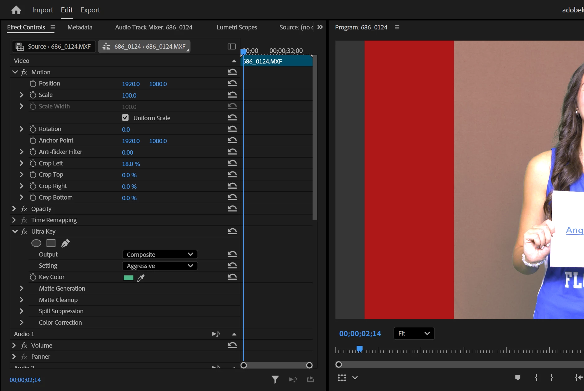Click Effect Controls timecode 00;00;02;14
The height and width of the screenshot is (391, 584).
[25, 380]
